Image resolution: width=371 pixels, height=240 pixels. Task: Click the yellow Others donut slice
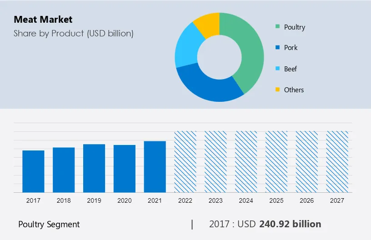point(210,24)
